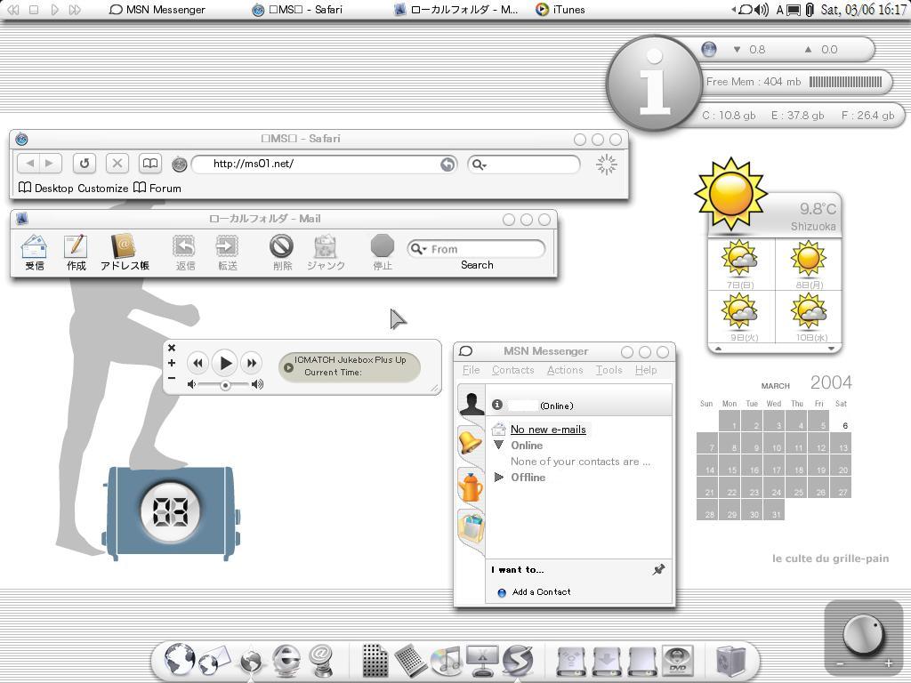The width and height of the screenshot is (911, 683).
Task: Open the アドレス帳 address book in Mail
Action: coord(125,253)
